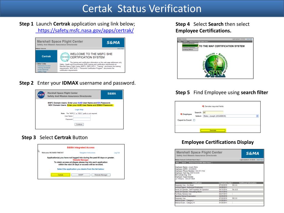Open the Inside Marshall link
This screenshot has height=213, width=284.
click(x=43, y=70)
